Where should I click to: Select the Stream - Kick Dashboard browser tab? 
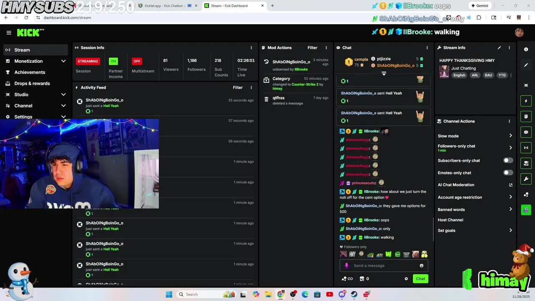[x=234, y=6]
